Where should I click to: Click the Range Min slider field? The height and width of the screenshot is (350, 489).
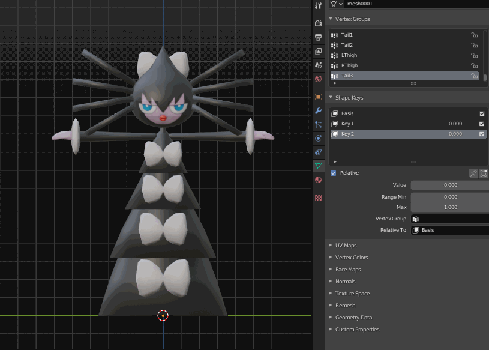(x=450, y=197)
